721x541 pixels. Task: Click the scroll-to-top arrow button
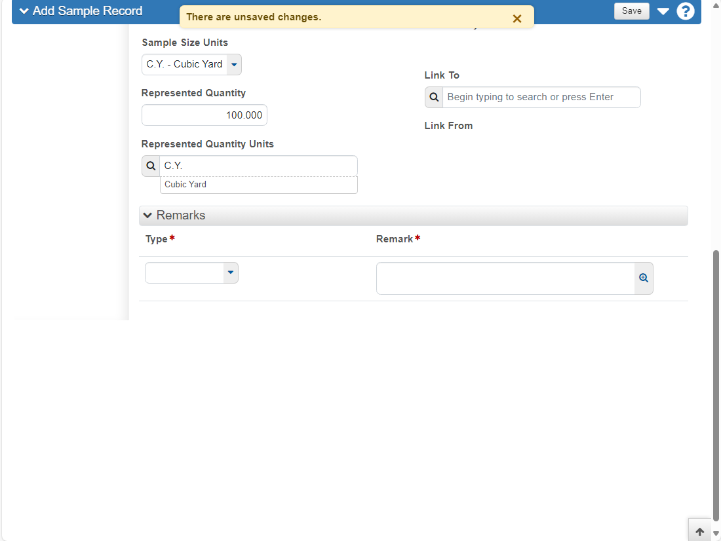tap(700, 532)
